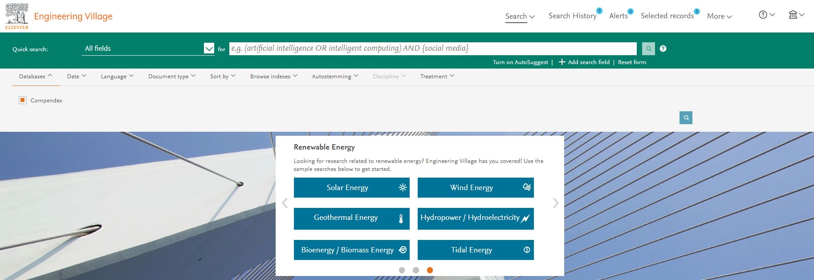Click the Quick search label

point(30,49)
